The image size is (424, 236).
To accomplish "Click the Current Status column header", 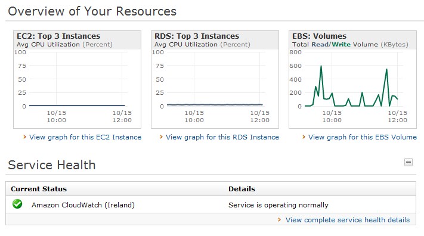I will [x=39, y=189].
